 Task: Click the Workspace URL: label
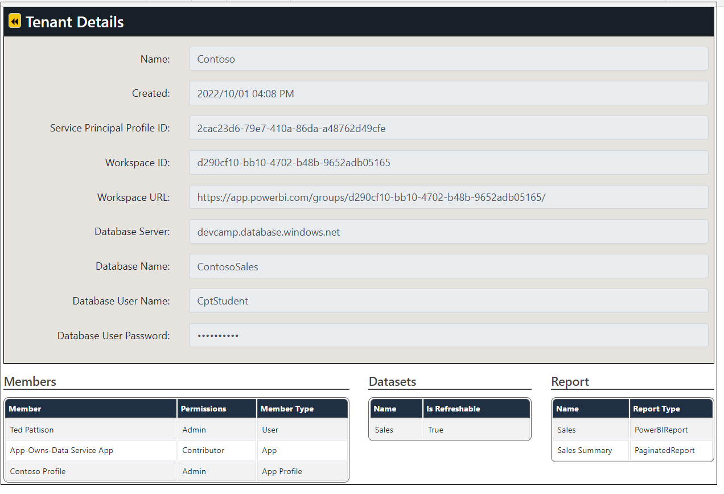(134, 197)
